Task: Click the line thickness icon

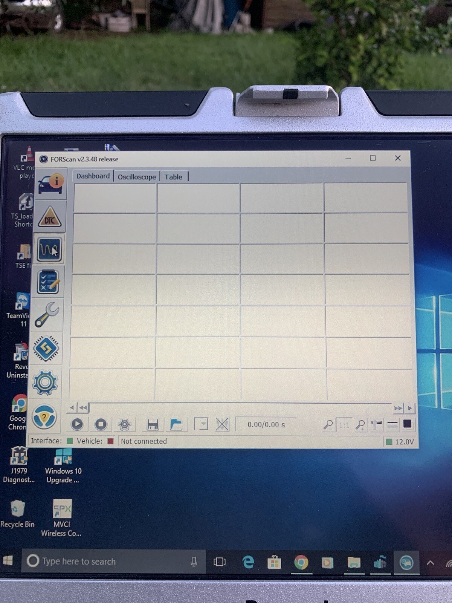Action: [x=392, y=425]
